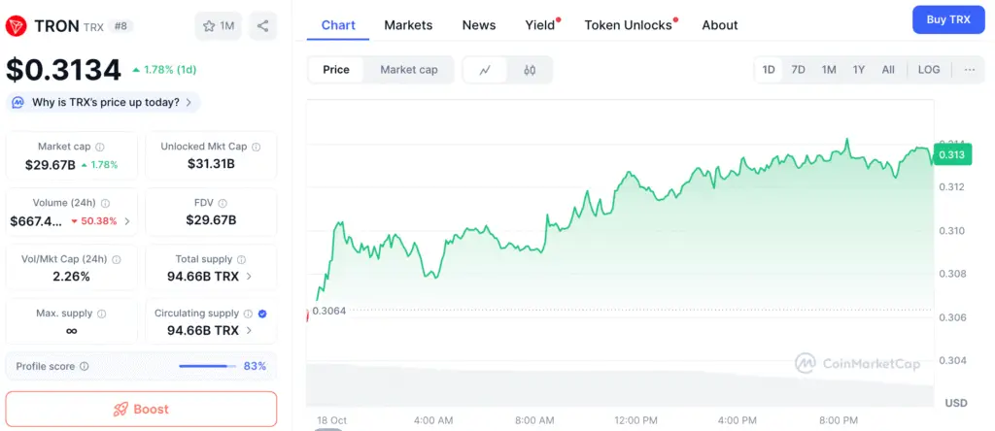This screenshot has width=995, height=431.
Task: Click the Market cap info icon
Action: click(100, 147)
